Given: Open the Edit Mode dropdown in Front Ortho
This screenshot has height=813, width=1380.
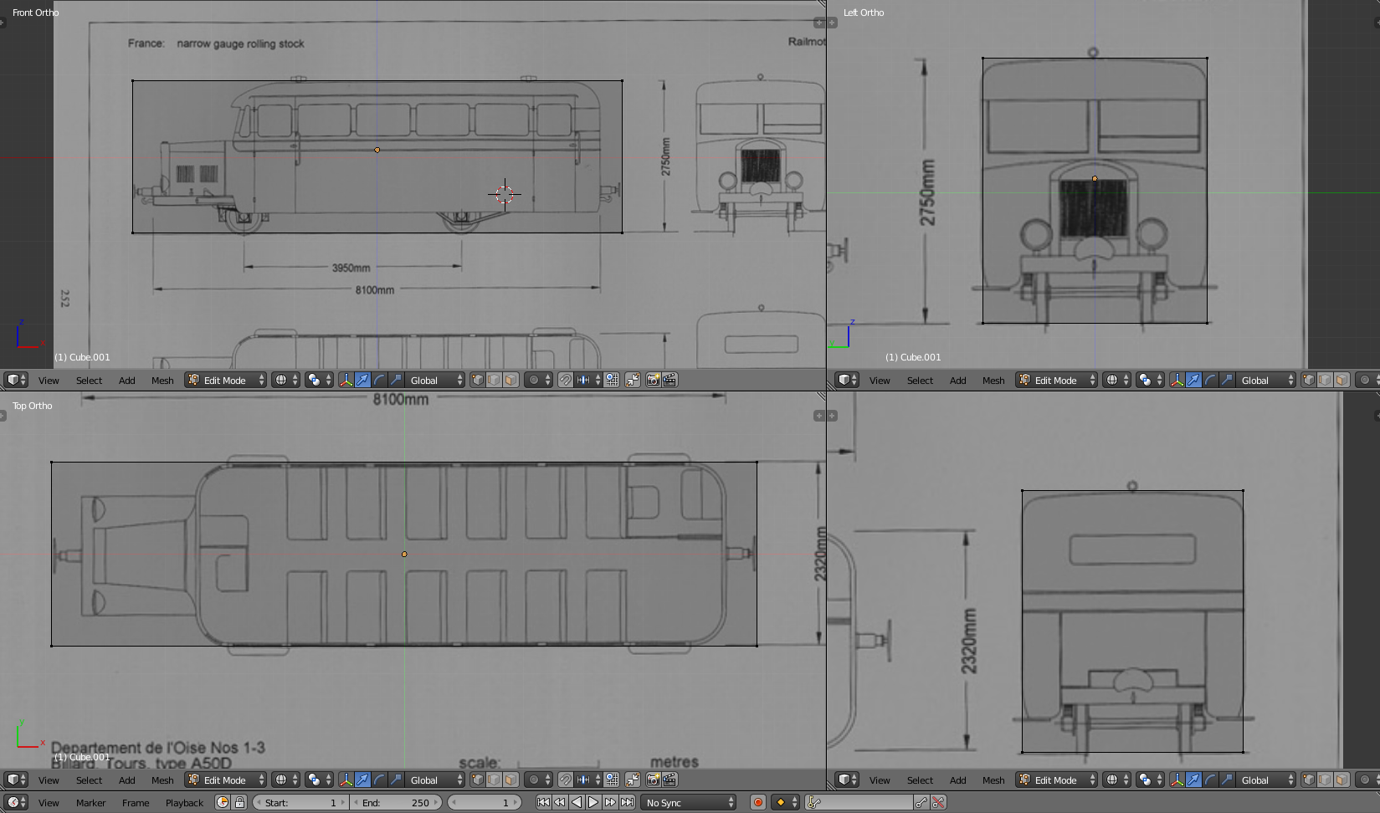Looking at the screenshot, I should tap(225, 380).
